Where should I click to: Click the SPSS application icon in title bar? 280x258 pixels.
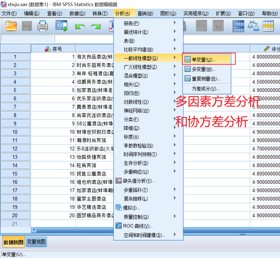coord(4,4)
